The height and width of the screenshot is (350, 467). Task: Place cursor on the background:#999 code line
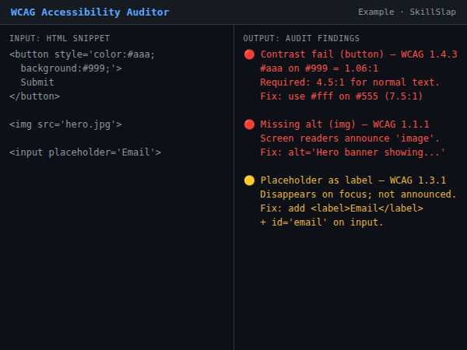[x=71, y=68]
